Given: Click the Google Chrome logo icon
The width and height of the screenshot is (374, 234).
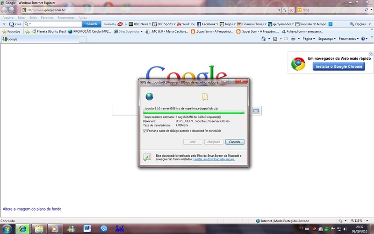Looking at the screenshot, I should pos(298,64).
